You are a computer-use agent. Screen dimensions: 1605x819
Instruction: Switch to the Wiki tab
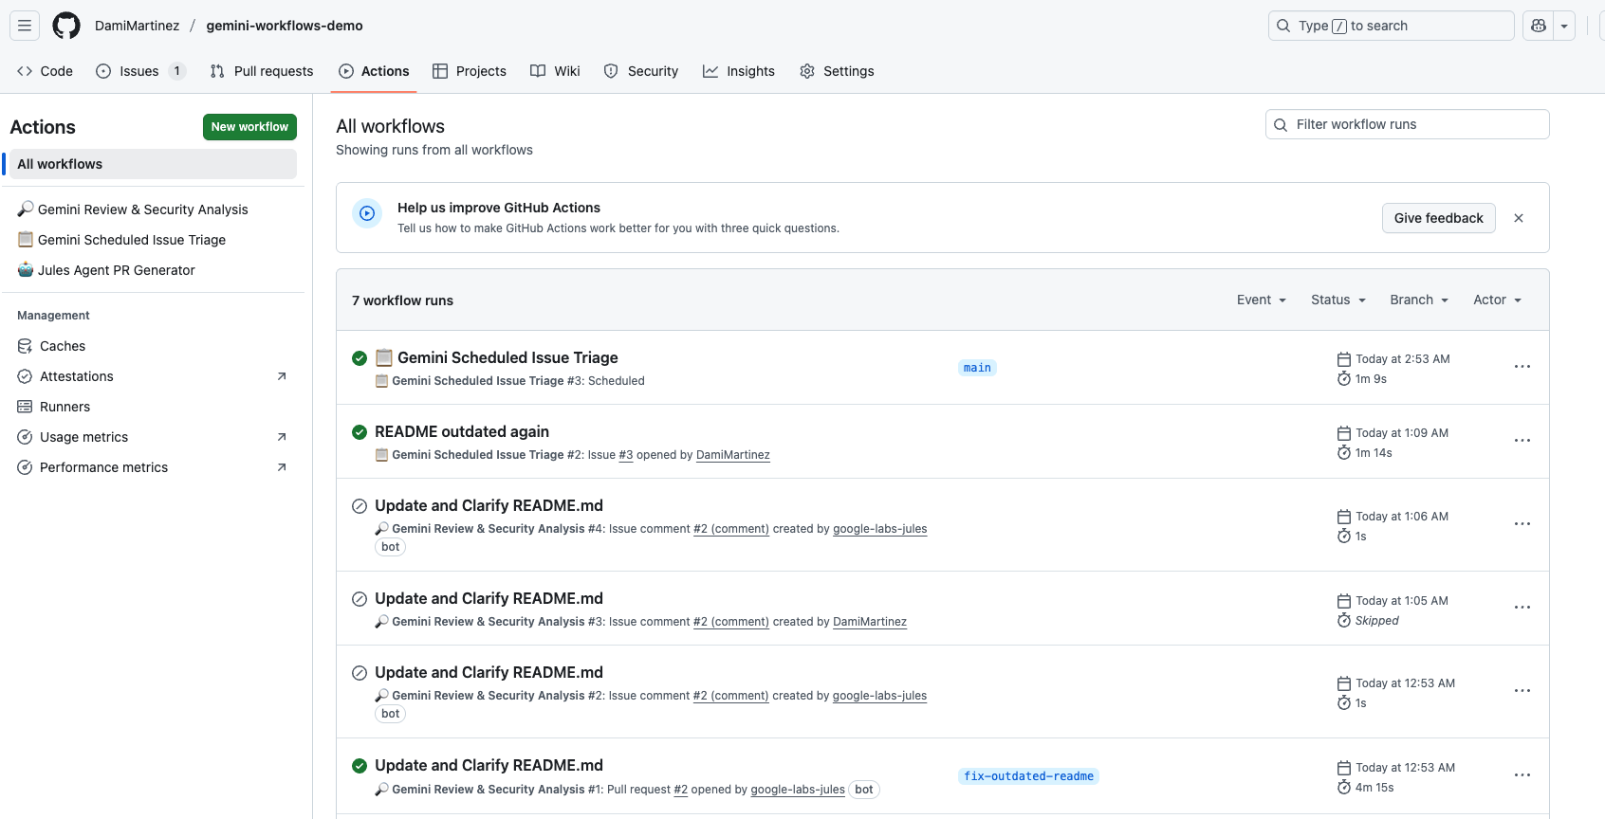(555, 71)
